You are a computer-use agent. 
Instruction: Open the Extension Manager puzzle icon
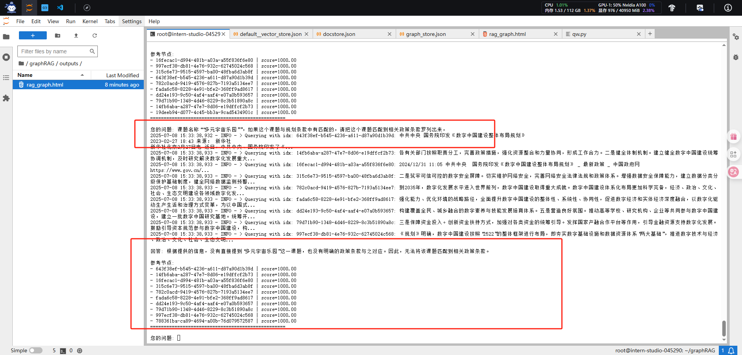(x=6, y=99)
